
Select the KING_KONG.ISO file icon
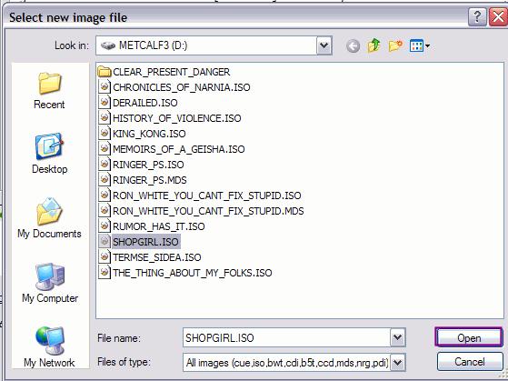tap(104, 134)
